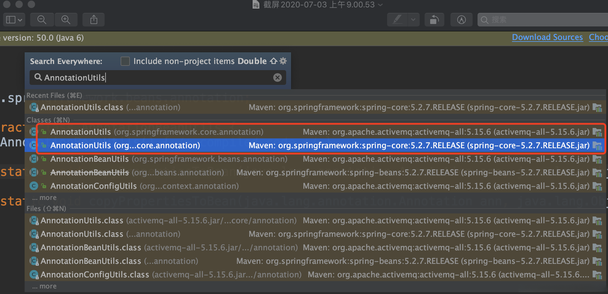Open the highlight color dropdown arrow
The width and height of the screenshot is (608, 294).
tap(413, 20)
